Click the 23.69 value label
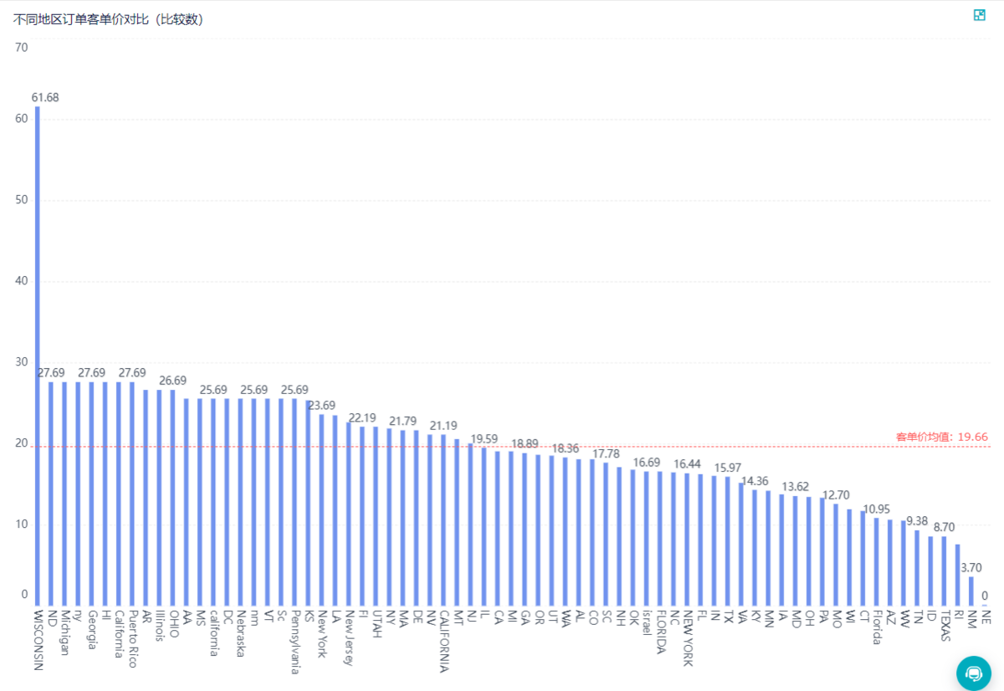 [x=322, y=405]
